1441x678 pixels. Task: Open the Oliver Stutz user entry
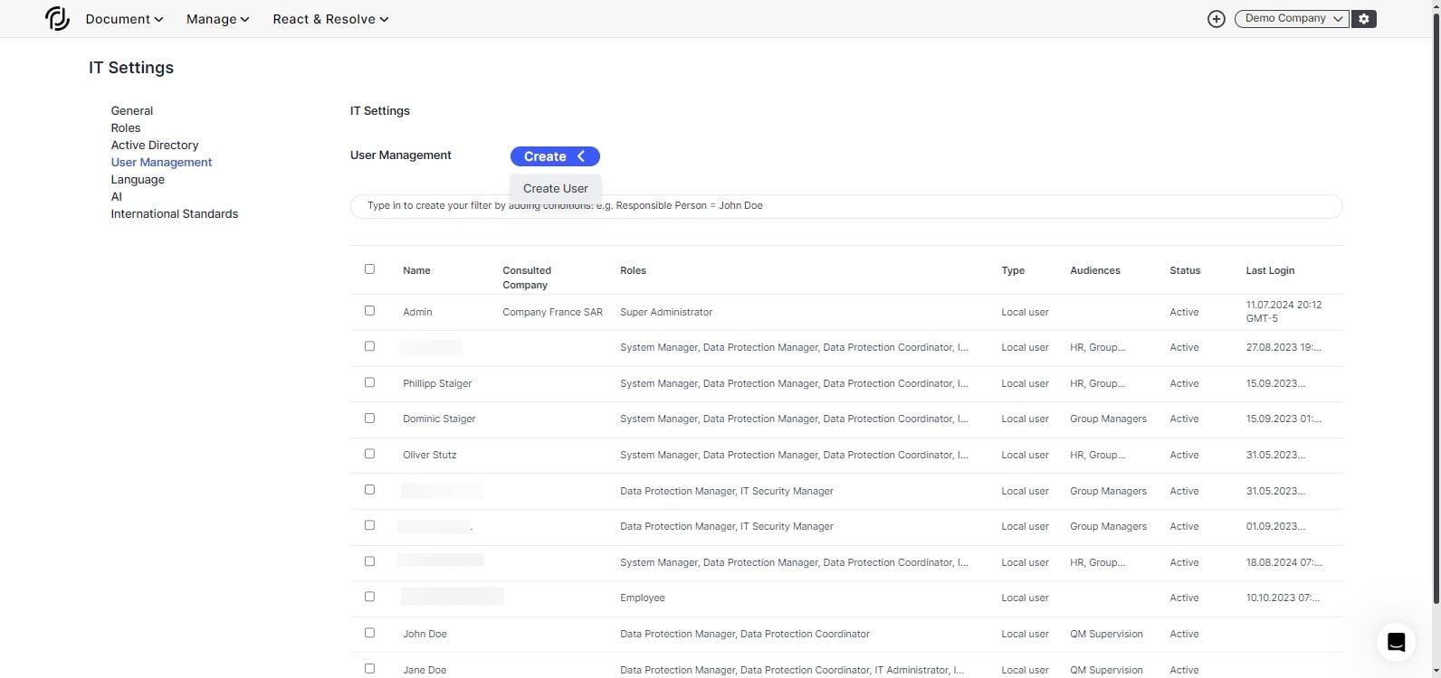pyautogui.click(x=430, y=455)
